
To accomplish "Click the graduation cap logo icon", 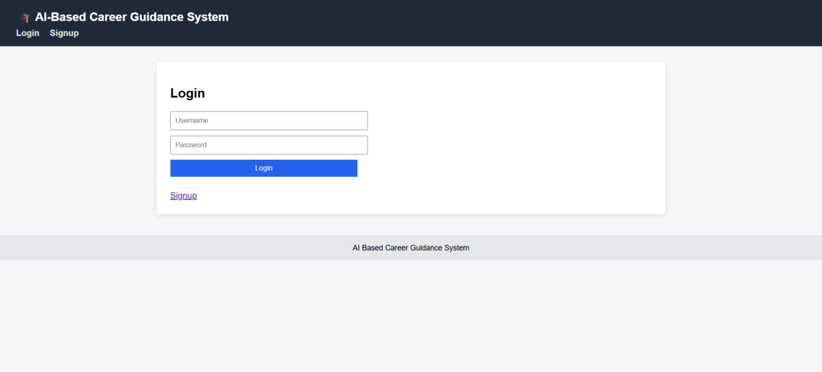I will coord(25,17).
